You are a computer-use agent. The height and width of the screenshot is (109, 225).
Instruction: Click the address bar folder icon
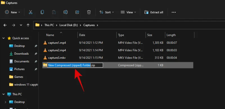tap(37, 25)
